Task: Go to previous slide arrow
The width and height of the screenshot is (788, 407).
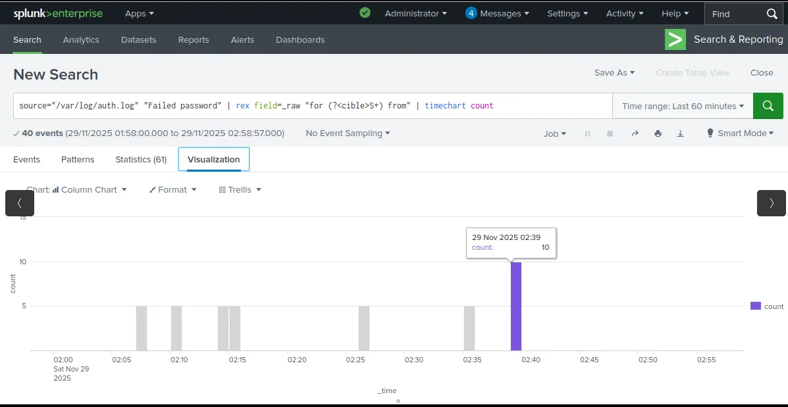Action: tap(20, 203)
